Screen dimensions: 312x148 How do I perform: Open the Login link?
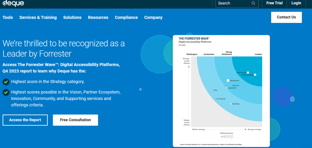coord(296,3)
